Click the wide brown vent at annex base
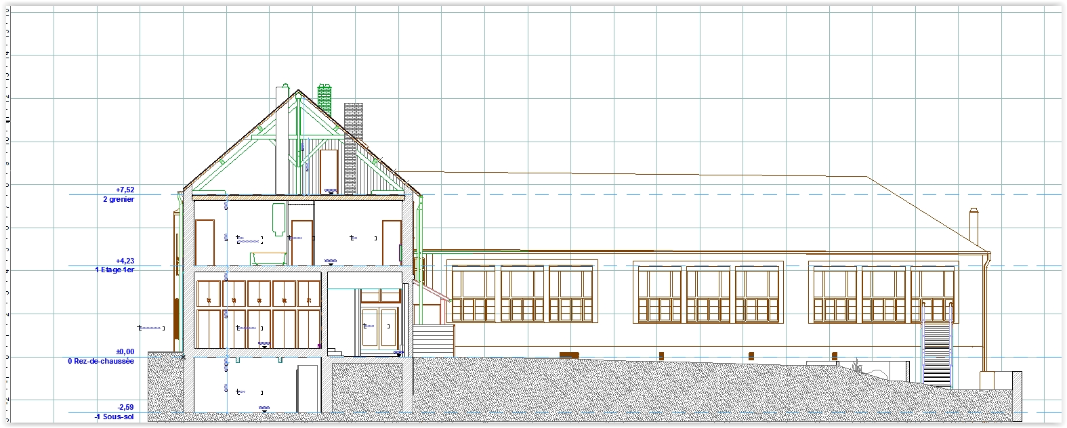This screenshot has width=1067, height=428. tap(569, 355)
